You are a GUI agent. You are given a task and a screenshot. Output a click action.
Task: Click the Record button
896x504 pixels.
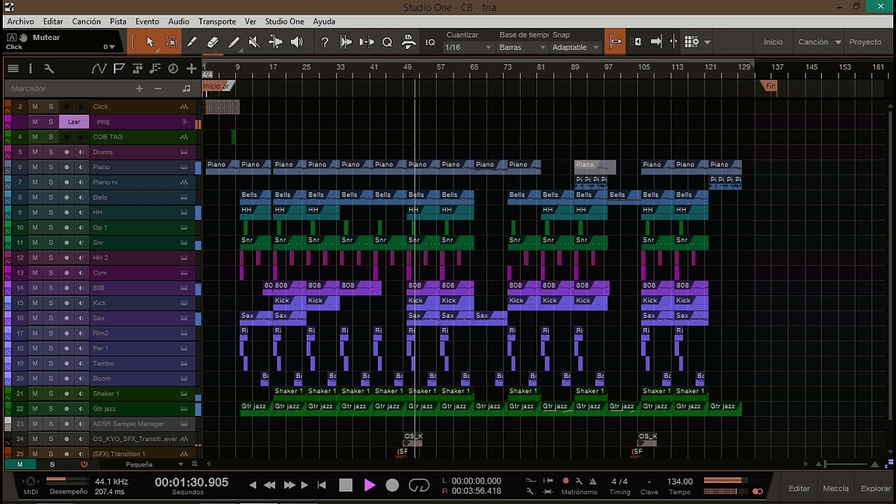point(392,485)
